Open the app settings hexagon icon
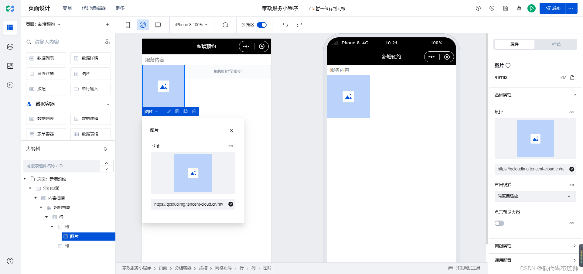Screen dimensions: 583x274 (10, 85)
